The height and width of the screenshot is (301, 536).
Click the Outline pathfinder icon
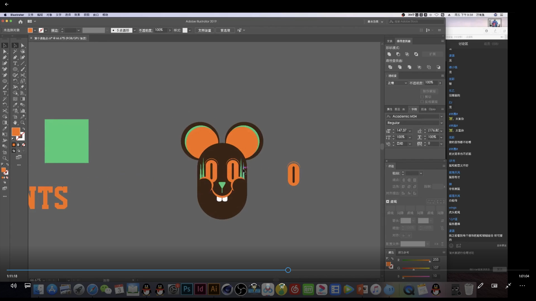click(x=429, y=67)
